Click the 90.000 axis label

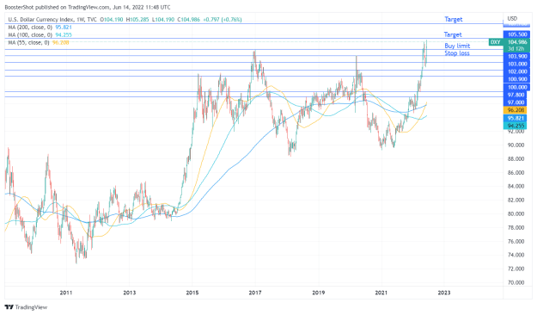coord(516,145)
